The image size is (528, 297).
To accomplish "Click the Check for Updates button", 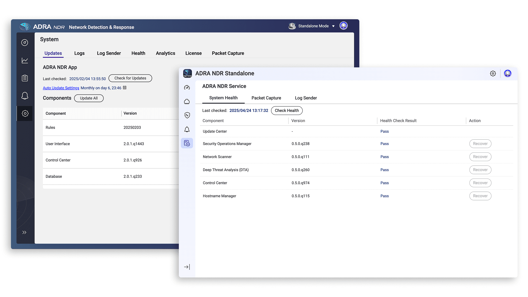I will (x=130, y=78).
